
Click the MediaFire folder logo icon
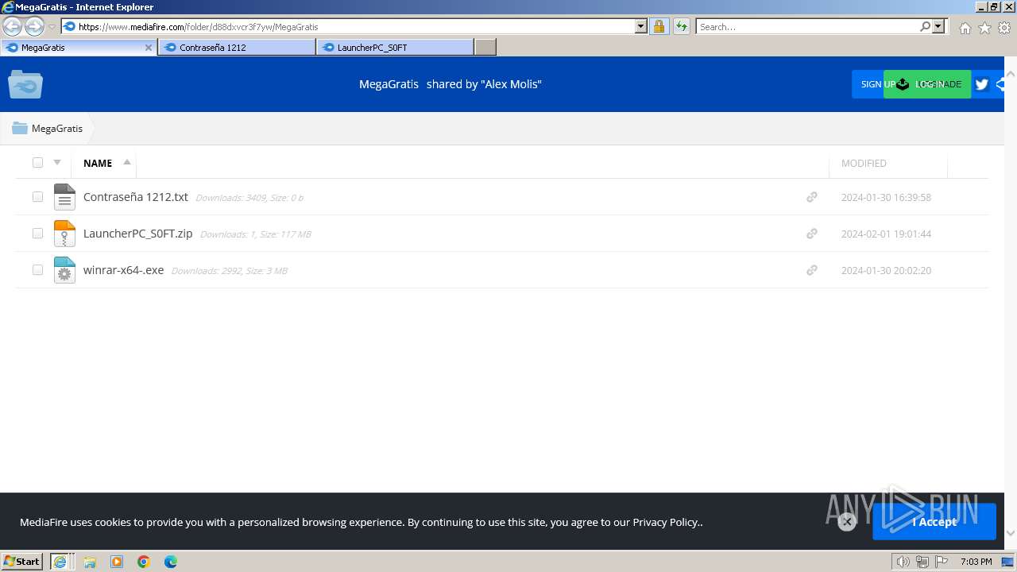coord(25,84)
